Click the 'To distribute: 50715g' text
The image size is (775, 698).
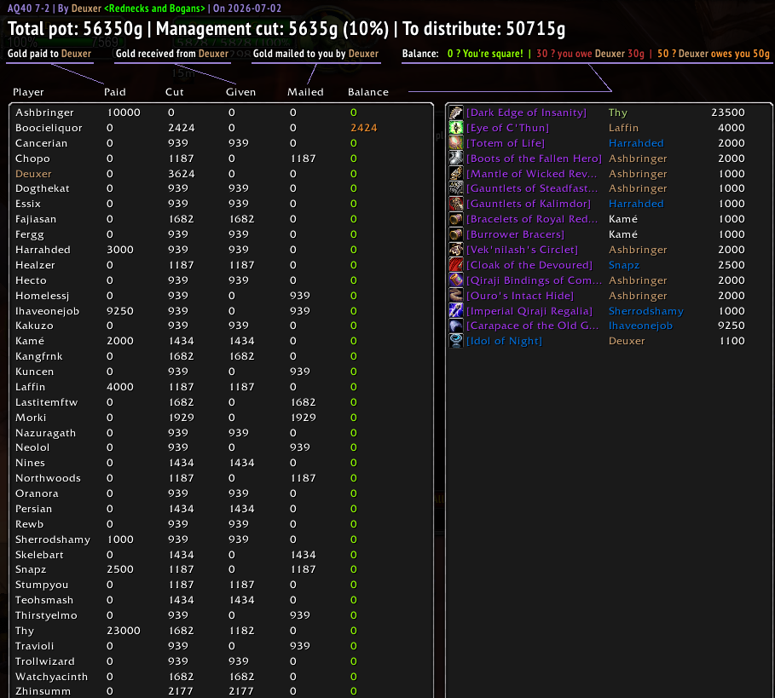coord(483,29)
